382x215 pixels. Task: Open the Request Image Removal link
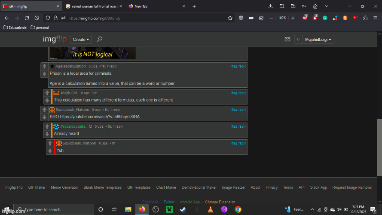click(x=352, y=187)
